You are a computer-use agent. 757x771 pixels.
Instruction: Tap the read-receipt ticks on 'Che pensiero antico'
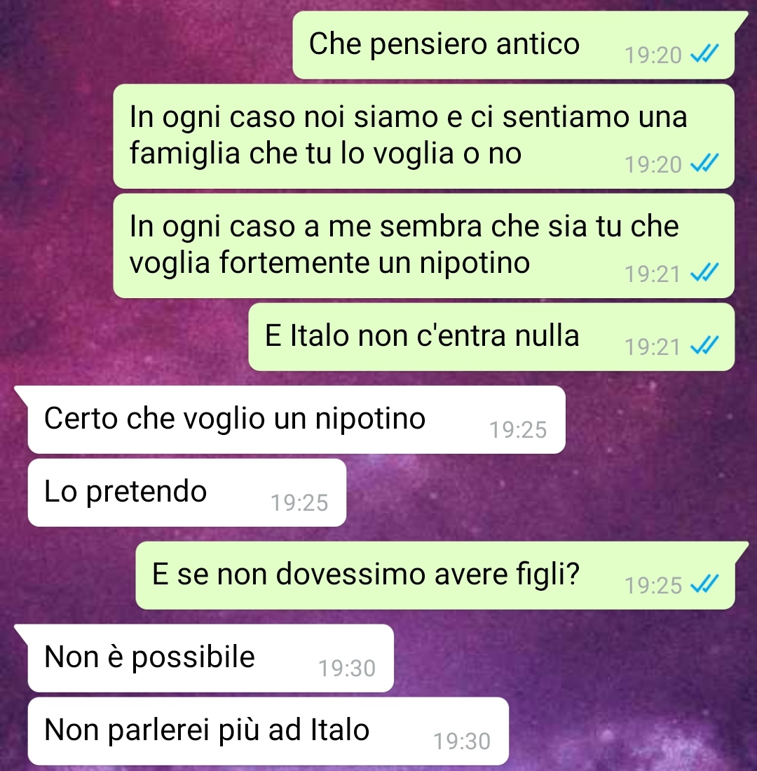pos(704,54)
